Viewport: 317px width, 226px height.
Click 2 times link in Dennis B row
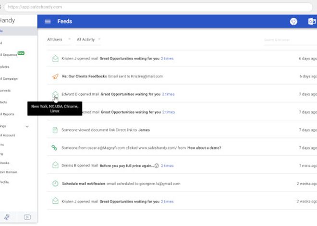click(167, 166)
